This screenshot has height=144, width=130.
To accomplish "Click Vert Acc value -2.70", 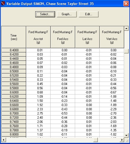I will (x=112, y=113).
